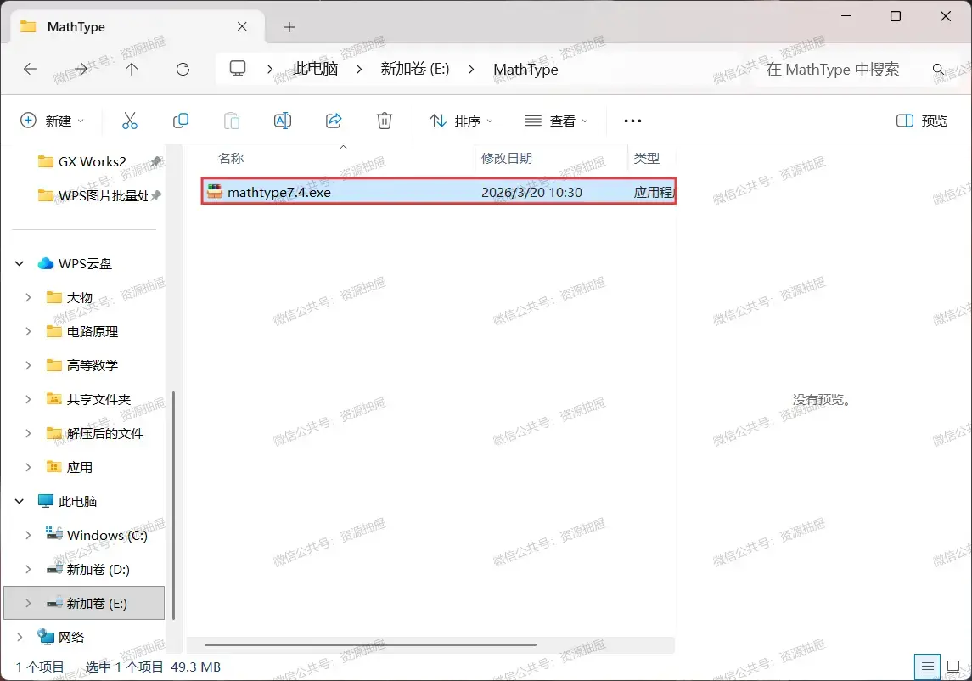Viewport: 972px width, 681px height.
Task: Delete the selected file with trash icon
Action: click(x=385, y=121)
